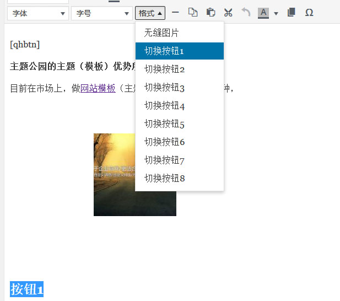340x301 pixels.
Task: Open the 字体 font family dropdown
Action: (38, 13)
